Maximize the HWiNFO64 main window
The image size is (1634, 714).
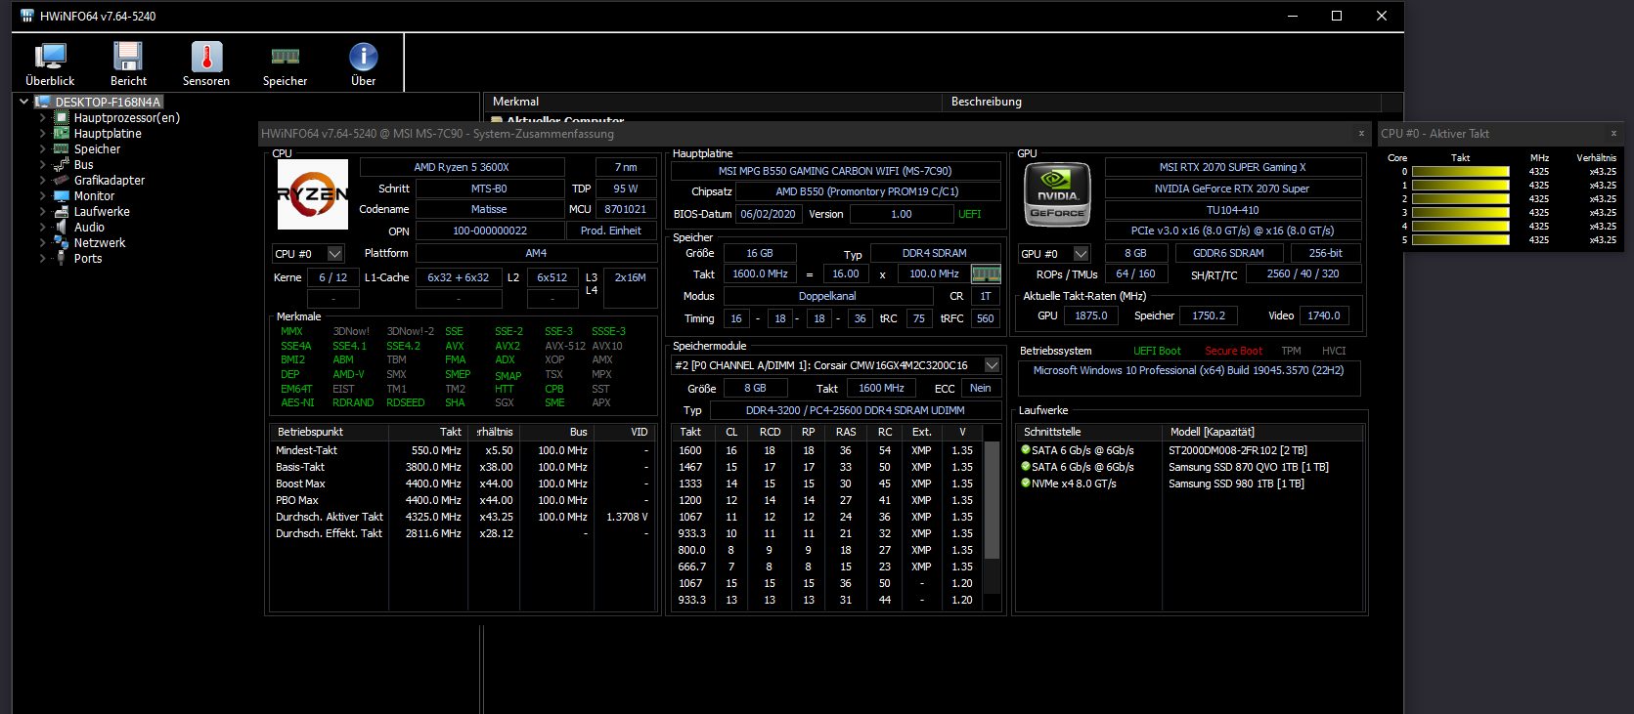(x=1337, y=16)
